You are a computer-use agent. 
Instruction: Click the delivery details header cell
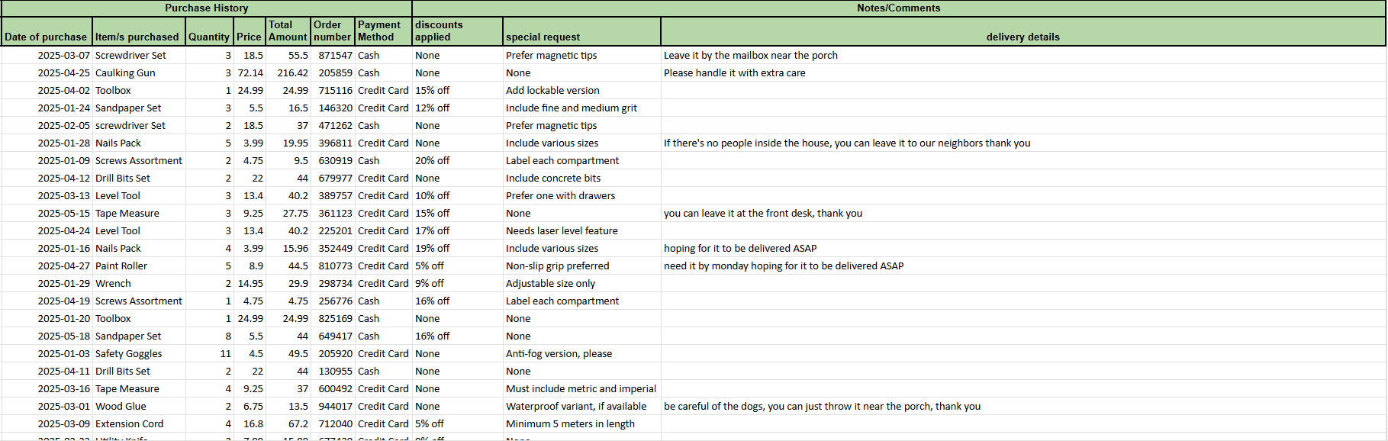click(x=1022, y=37)
